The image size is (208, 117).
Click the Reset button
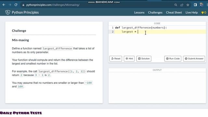tap(116, 58)
